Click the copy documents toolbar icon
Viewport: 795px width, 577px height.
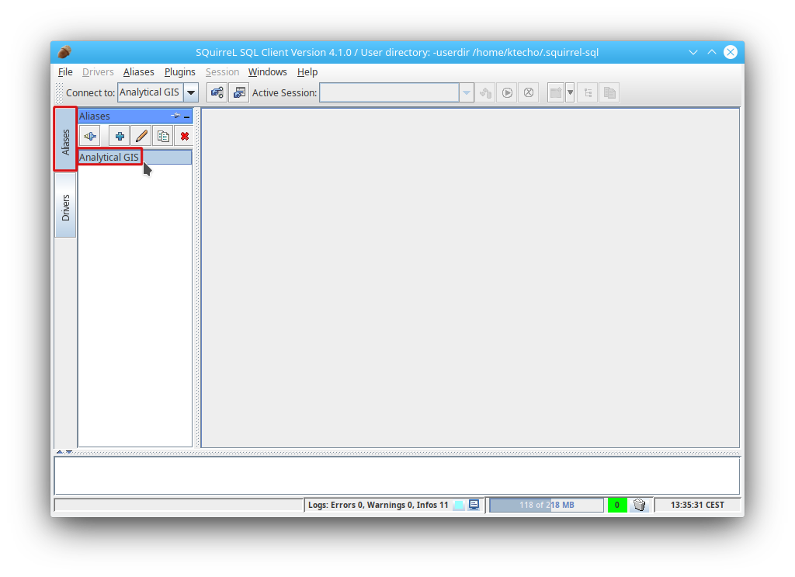609,92
